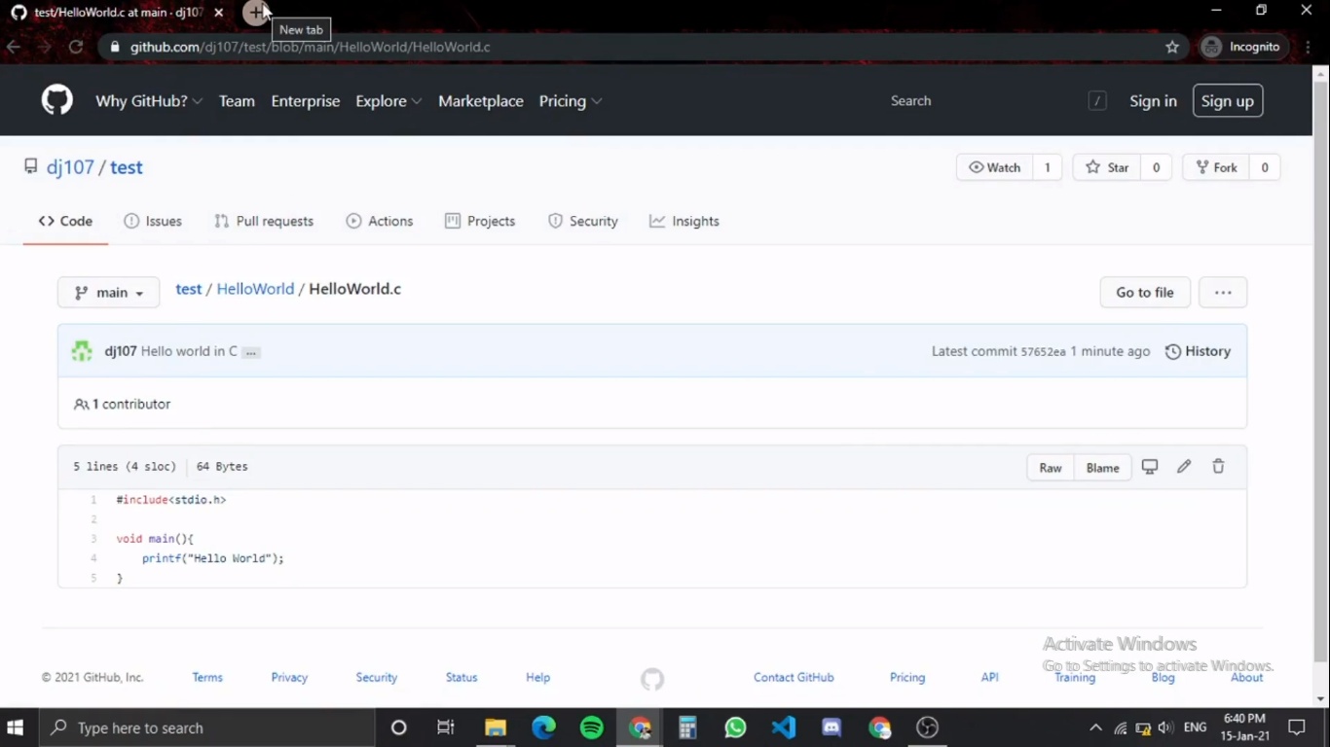Viewport: 1330px width, 747px height.
Task: Open Discord from taskbar
Action: 831,728
